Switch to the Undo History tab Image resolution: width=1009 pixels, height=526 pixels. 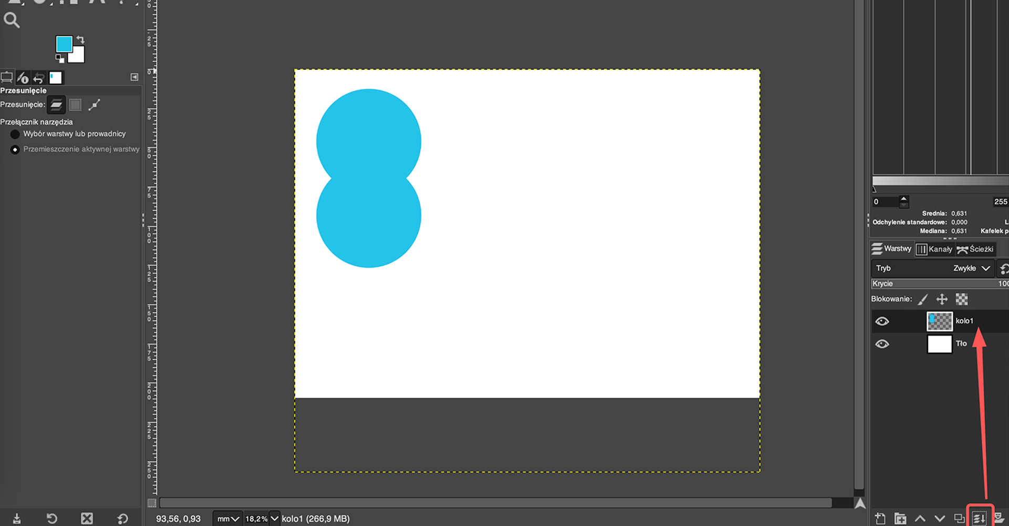39,78
